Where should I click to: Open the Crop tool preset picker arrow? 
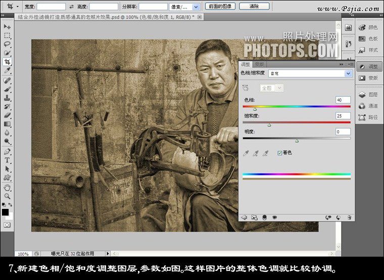pos(17,7)
